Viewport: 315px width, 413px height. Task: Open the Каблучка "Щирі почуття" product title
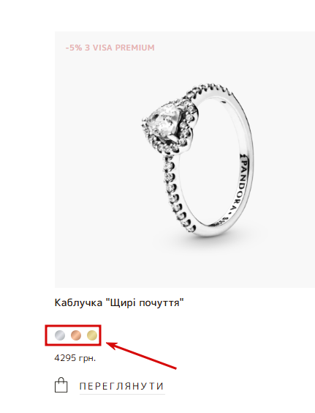[119, 302]
